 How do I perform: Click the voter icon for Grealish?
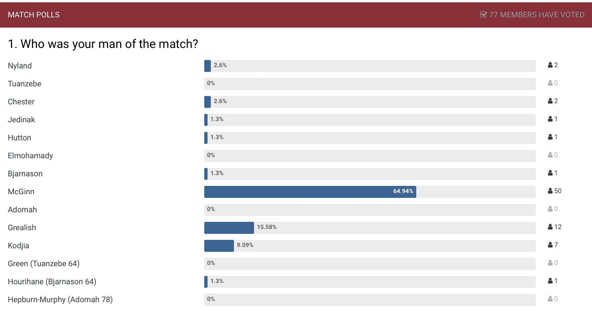pos(550,227)
